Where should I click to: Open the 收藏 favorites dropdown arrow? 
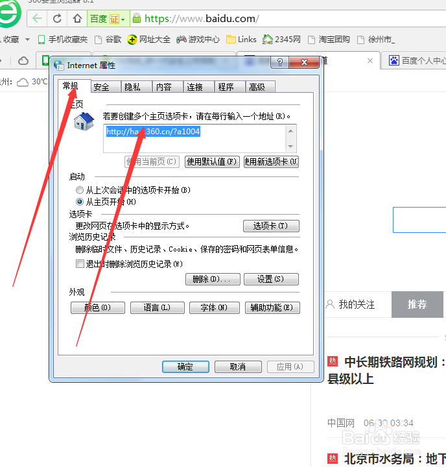[x=27, y=40]
